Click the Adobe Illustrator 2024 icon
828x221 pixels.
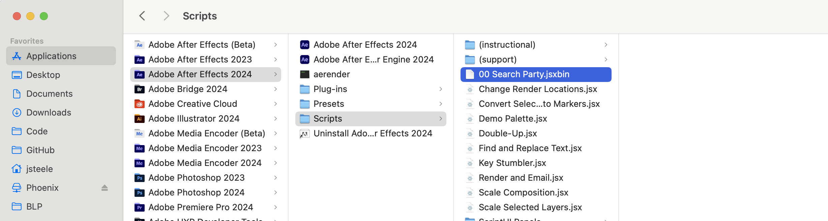coord(140,119)
